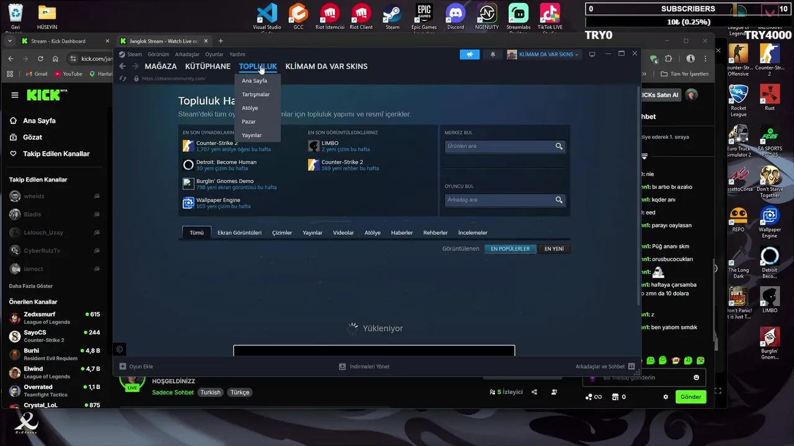Select EN POPÜLERLER view toggle

[510, 249]
